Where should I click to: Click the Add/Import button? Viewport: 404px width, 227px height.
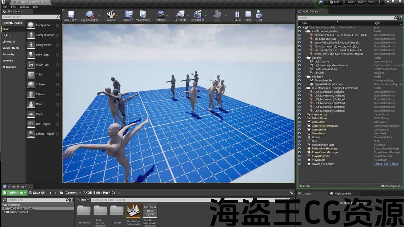pos(15,193)
